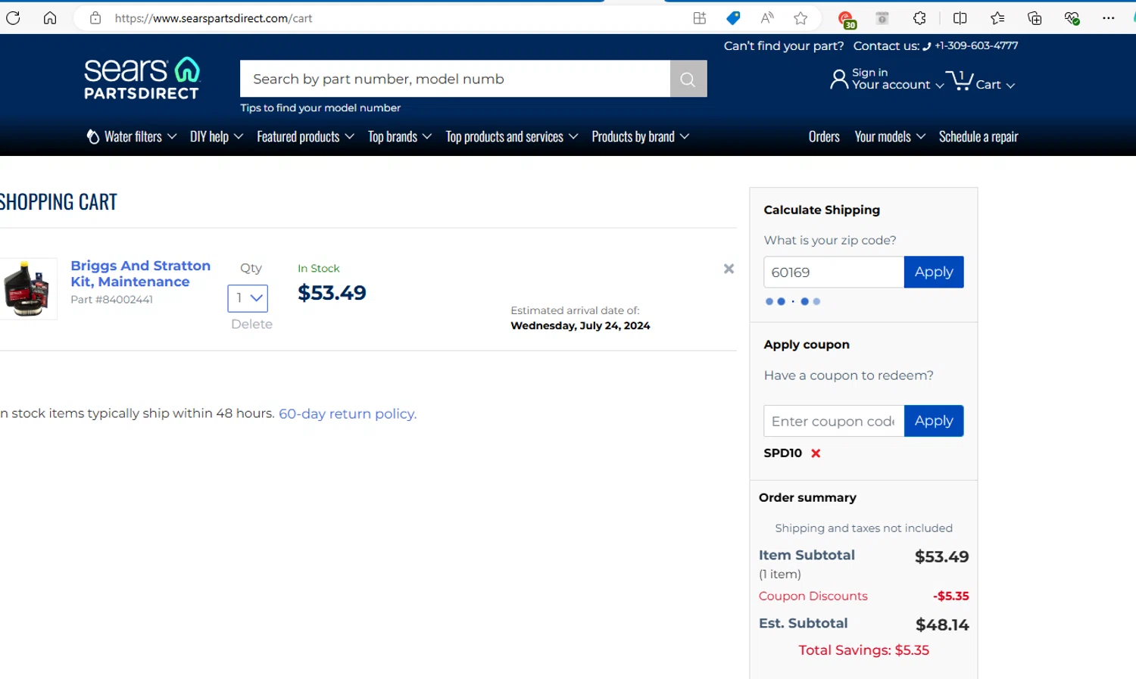Open browser extensions puzzle icon

click(x=919, y=18)
